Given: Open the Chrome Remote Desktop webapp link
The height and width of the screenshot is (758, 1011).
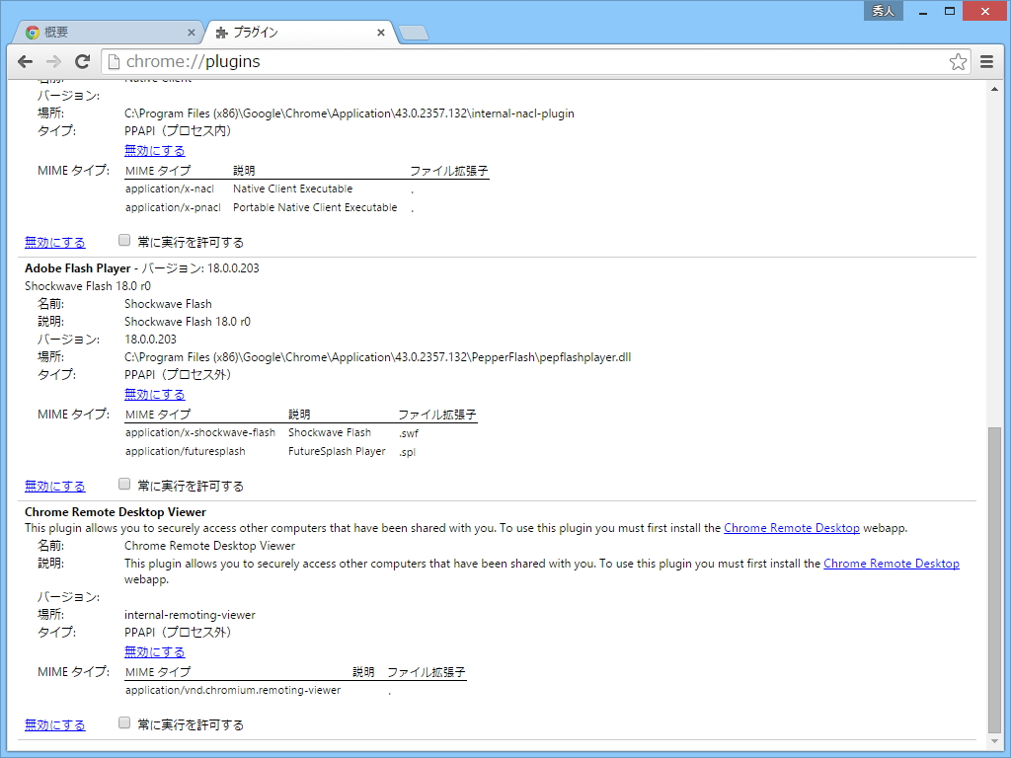Looking at the screenshot, I should 791,527.
